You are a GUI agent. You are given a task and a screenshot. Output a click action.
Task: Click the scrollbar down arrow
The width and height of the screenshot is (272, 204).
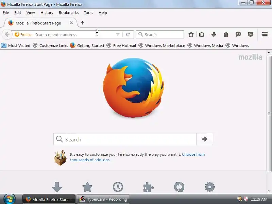tap(269, 191)
